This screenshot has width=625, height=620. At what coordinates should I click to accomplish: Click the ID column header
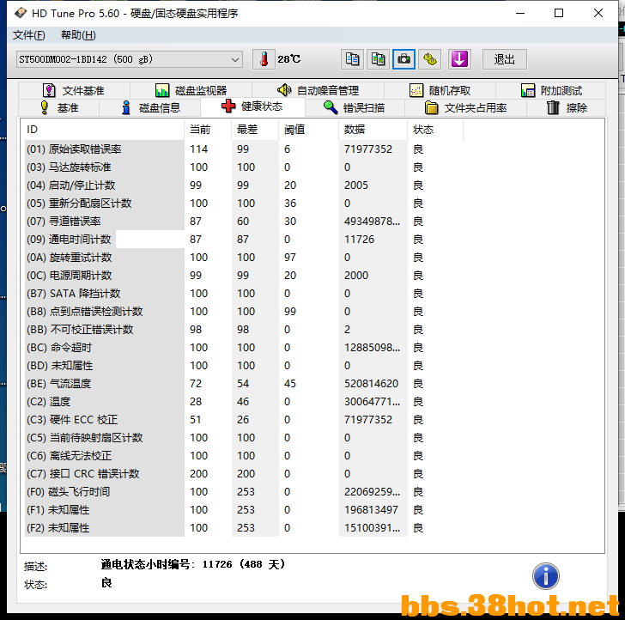102,130
